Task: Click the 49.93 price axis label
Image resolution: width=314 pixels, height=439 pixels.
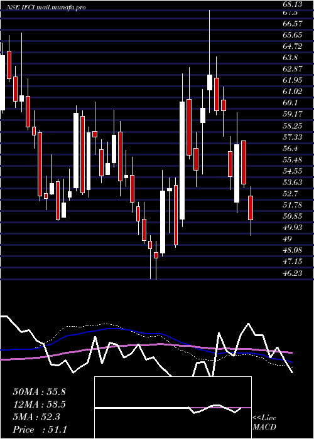Action: (293, 228)
